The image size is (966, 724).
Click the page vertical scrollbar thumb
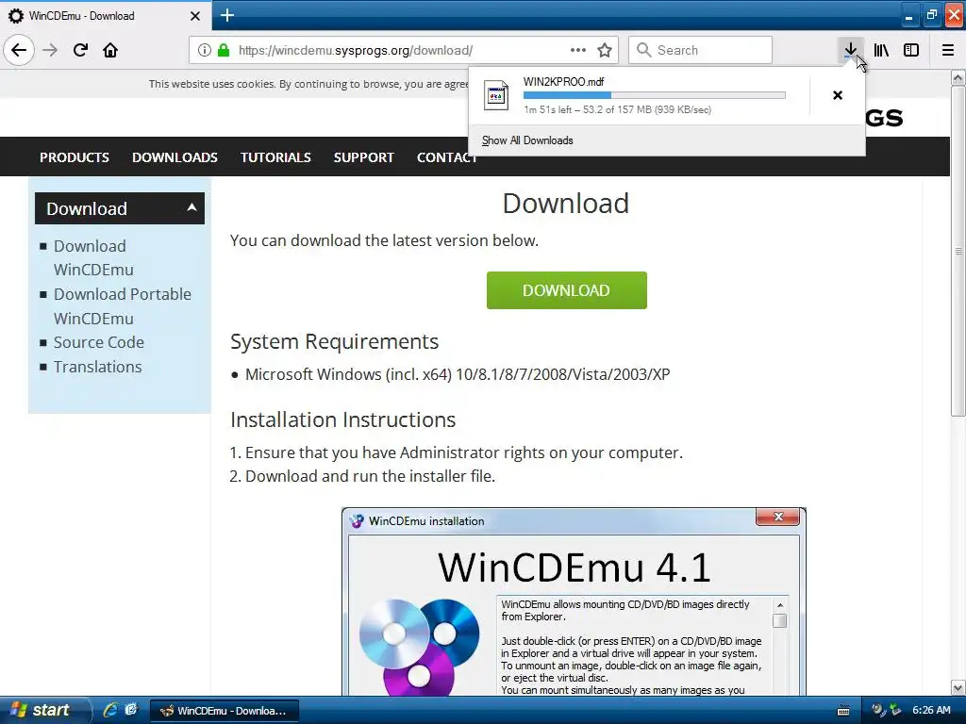[x=958, y=251]
